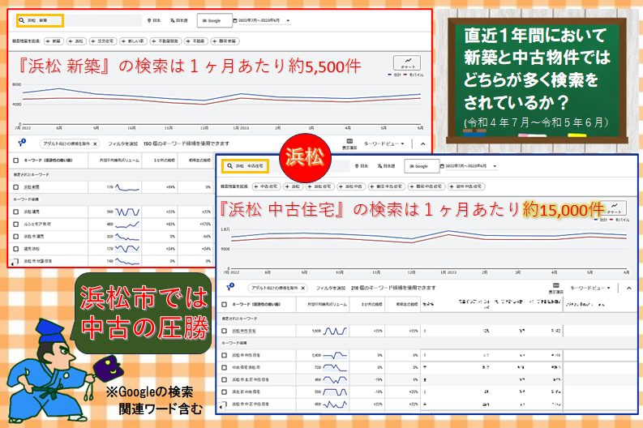Sort by the 月間平均検索ボリューム column in the 新築 table
This screenshot has width=643, height=428.
click(x=119, y=160)
